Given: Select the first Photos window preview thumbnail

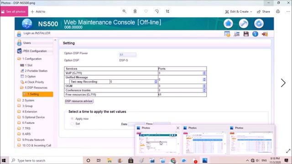Looking at the screenshot, I should click(x=158, y=143).
